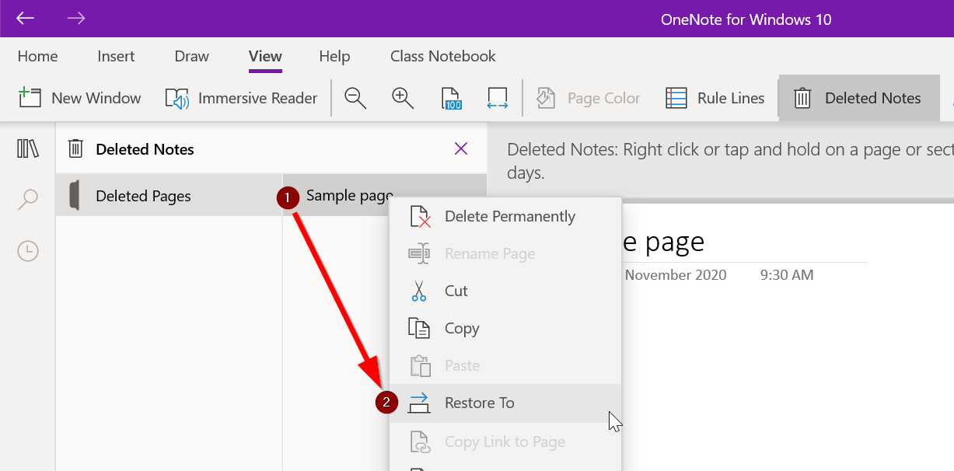This screenshot has width=954, height=471.
Task: Click Paste in the context menu
Action: [505, 365]
